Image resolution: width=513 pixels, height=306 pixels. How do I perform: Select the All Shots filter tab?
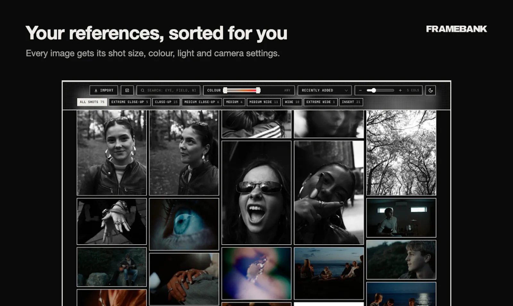click(92, 102)
